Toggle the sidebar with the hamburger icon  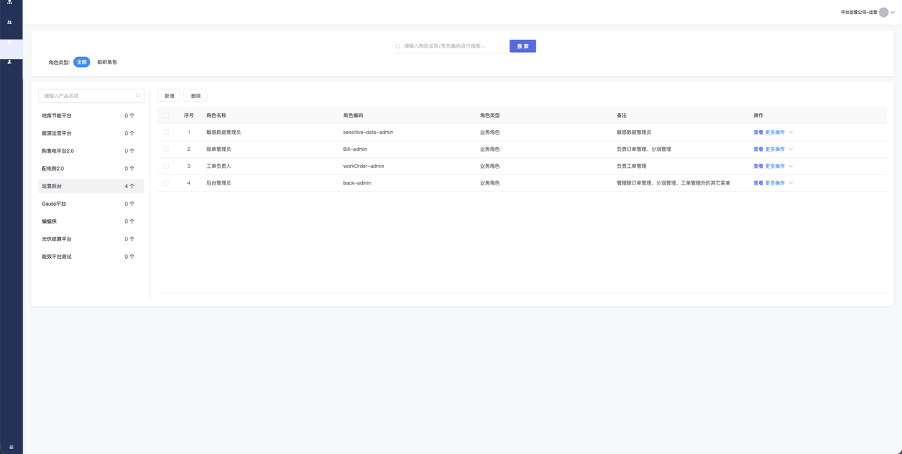click(x=11, y=447)
